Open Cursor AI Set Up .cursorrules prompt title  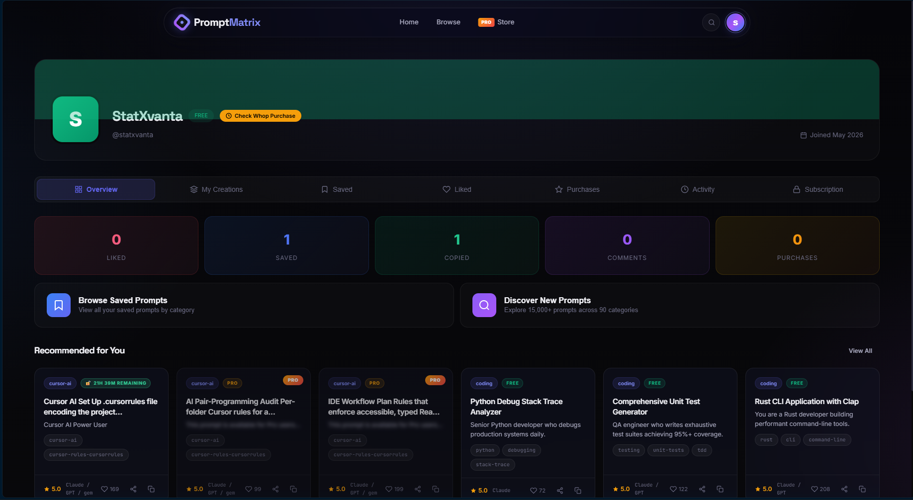pyautogui.click(x=100, y=407)
